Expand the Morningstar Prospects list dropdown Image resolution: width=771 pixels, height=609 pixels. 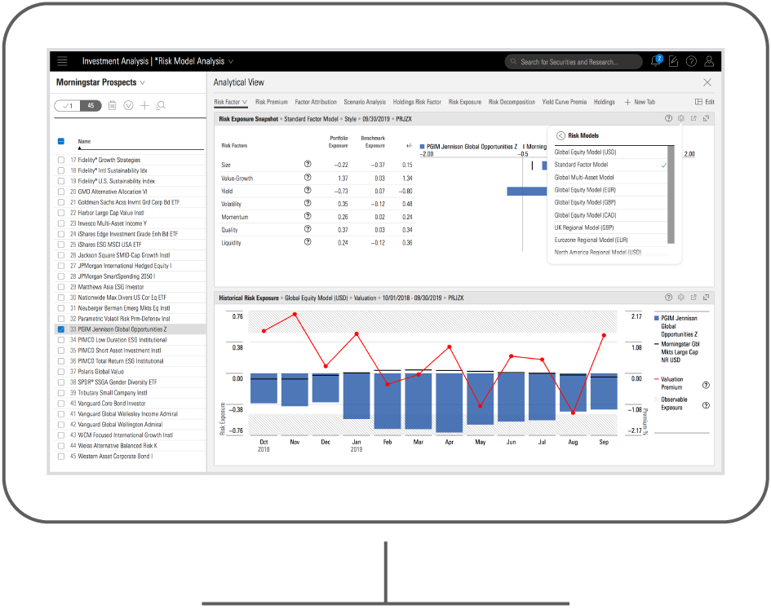pos(143,83)
